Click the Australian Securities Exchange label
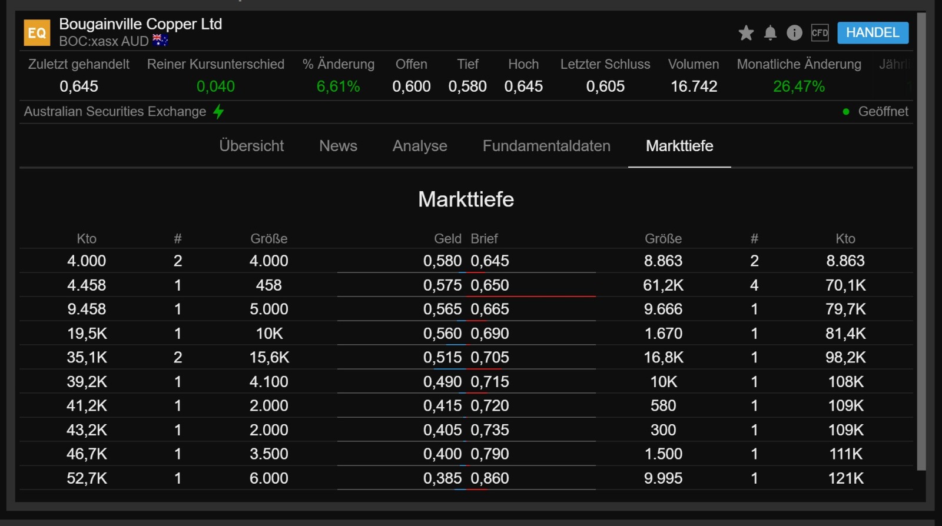 tap(115, 112)
